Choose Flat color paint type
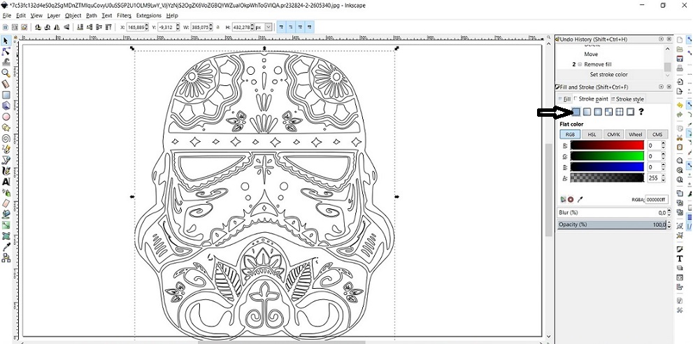693x344 pixels. pos(576,112)
